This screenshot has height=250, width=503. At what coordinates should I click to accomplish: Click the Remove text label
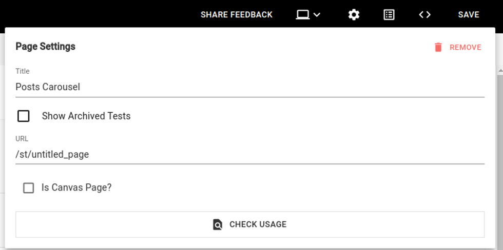point(465,48)
